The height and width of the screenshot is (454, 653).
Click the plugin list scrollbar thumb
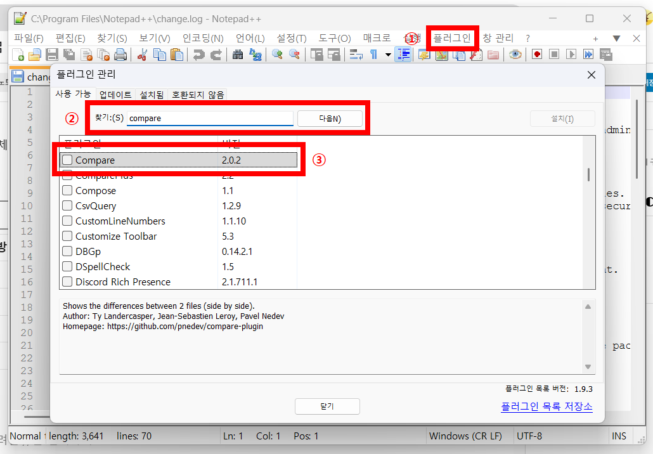click(x=588, y=174)
